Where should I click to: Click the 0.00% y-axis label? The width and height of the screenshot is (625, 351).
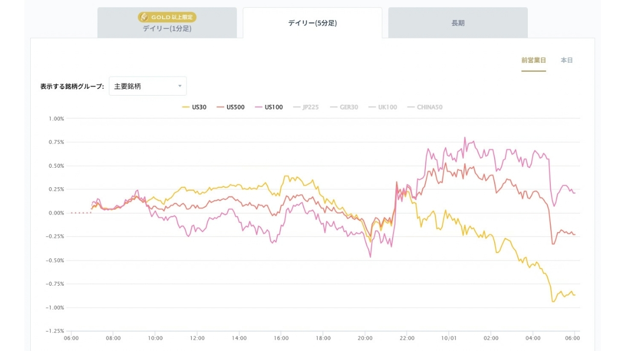pyautogui.click(x=56, y=213)
